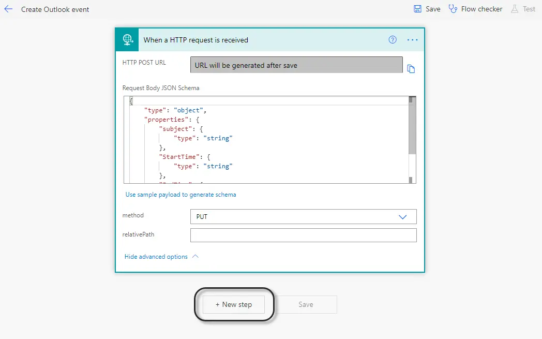Open the trigger's three-dot menu
This screenshot has width=542, height=339.
(412, 40)
